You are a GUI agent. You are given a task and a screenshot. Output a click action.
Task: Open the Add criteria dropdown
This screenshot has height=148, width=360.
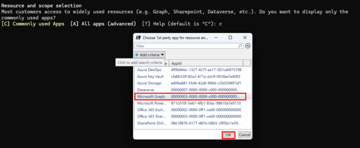150,55
